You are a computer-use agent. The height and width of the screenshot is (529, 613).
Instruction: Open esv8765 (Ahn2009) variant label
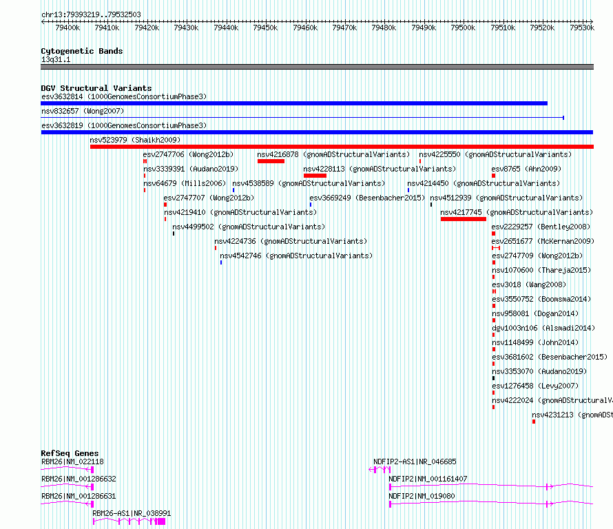(526, 169)
